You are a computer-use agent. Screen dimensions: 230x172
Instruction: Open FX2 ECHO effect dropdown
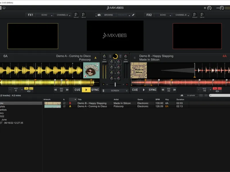[x=163, y=15]
